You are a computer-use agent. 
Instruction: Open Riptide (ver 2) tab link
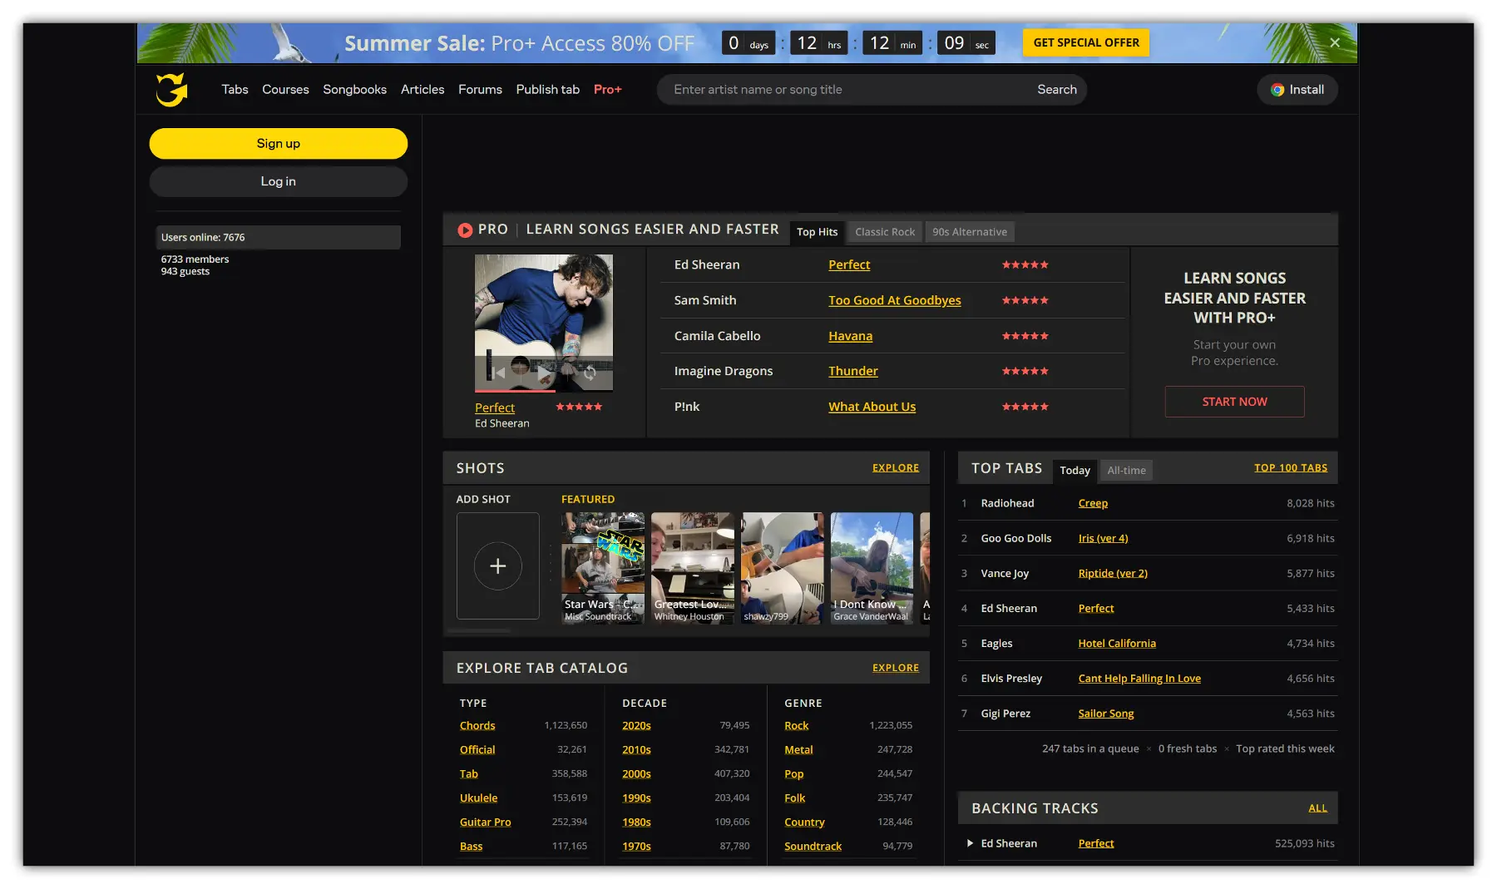(x=1113, y=573)
